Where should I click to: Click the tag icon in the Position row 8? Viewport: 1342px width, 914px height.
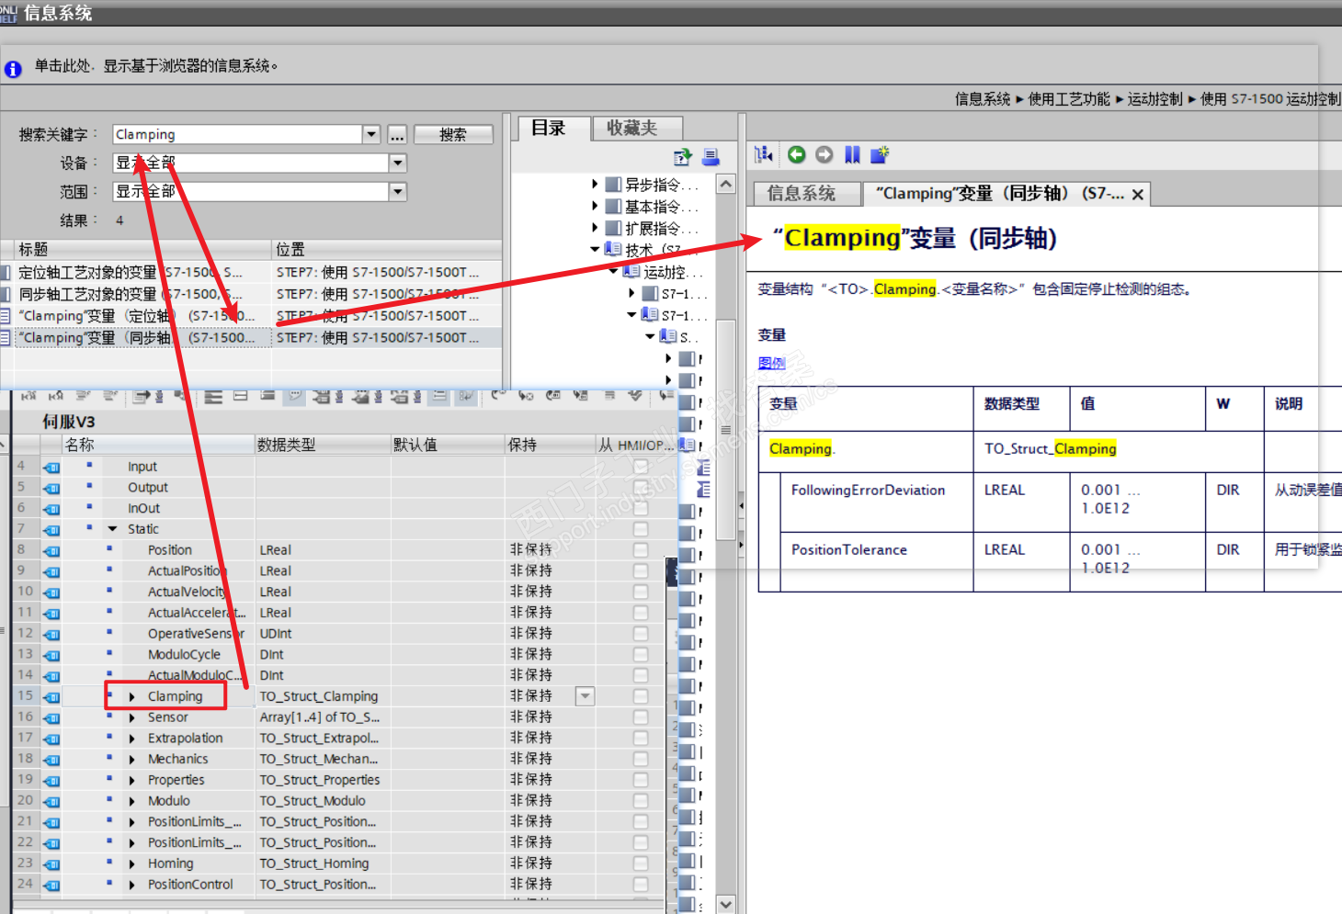(x=51, y=551)
